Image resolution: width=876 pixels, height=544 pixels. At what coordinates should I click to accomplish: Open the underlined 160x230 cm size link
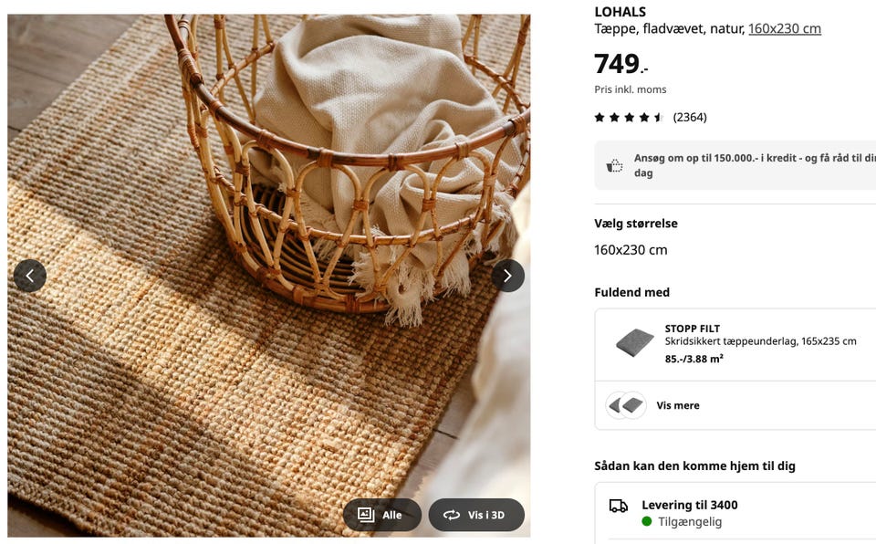pos(784,28)
